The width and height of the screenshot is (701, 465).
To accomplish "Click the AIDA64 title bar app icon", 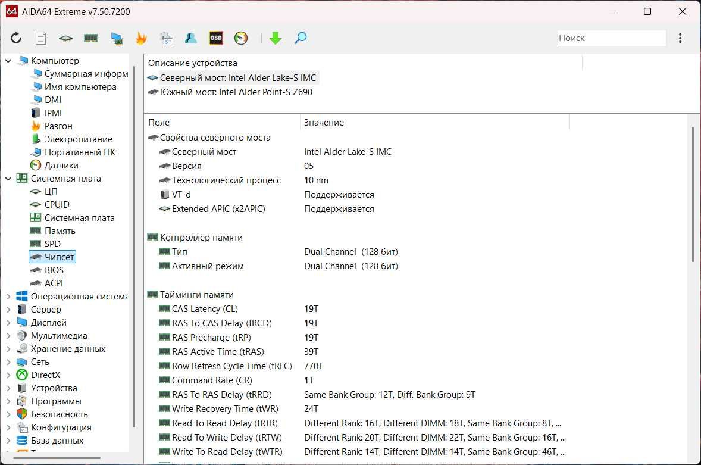I will tap(12, 12).
